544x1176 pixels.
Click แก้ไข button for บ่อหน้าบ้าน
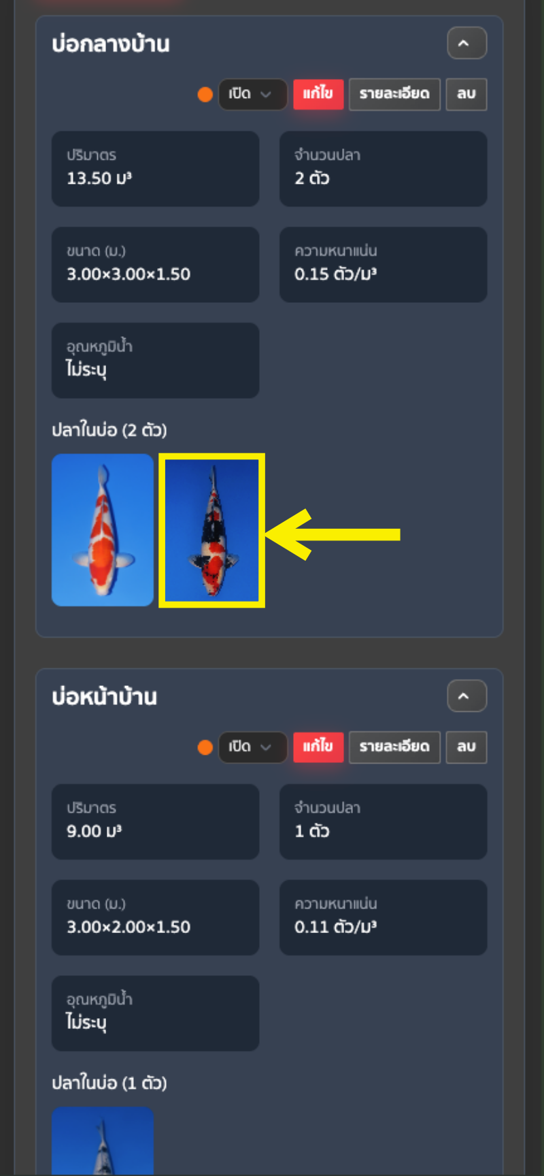[x=318, y=747]
